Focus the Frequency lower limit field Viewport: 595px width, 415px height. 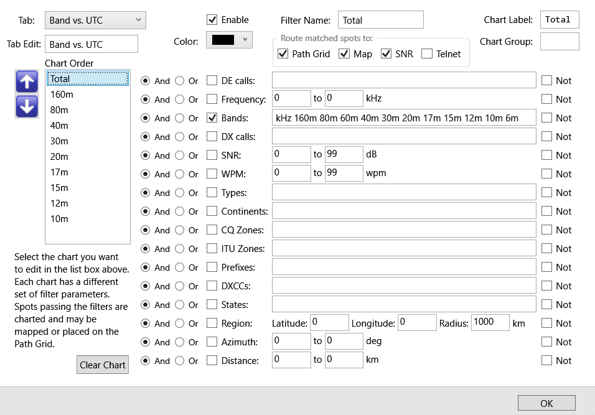click(291, 98)
